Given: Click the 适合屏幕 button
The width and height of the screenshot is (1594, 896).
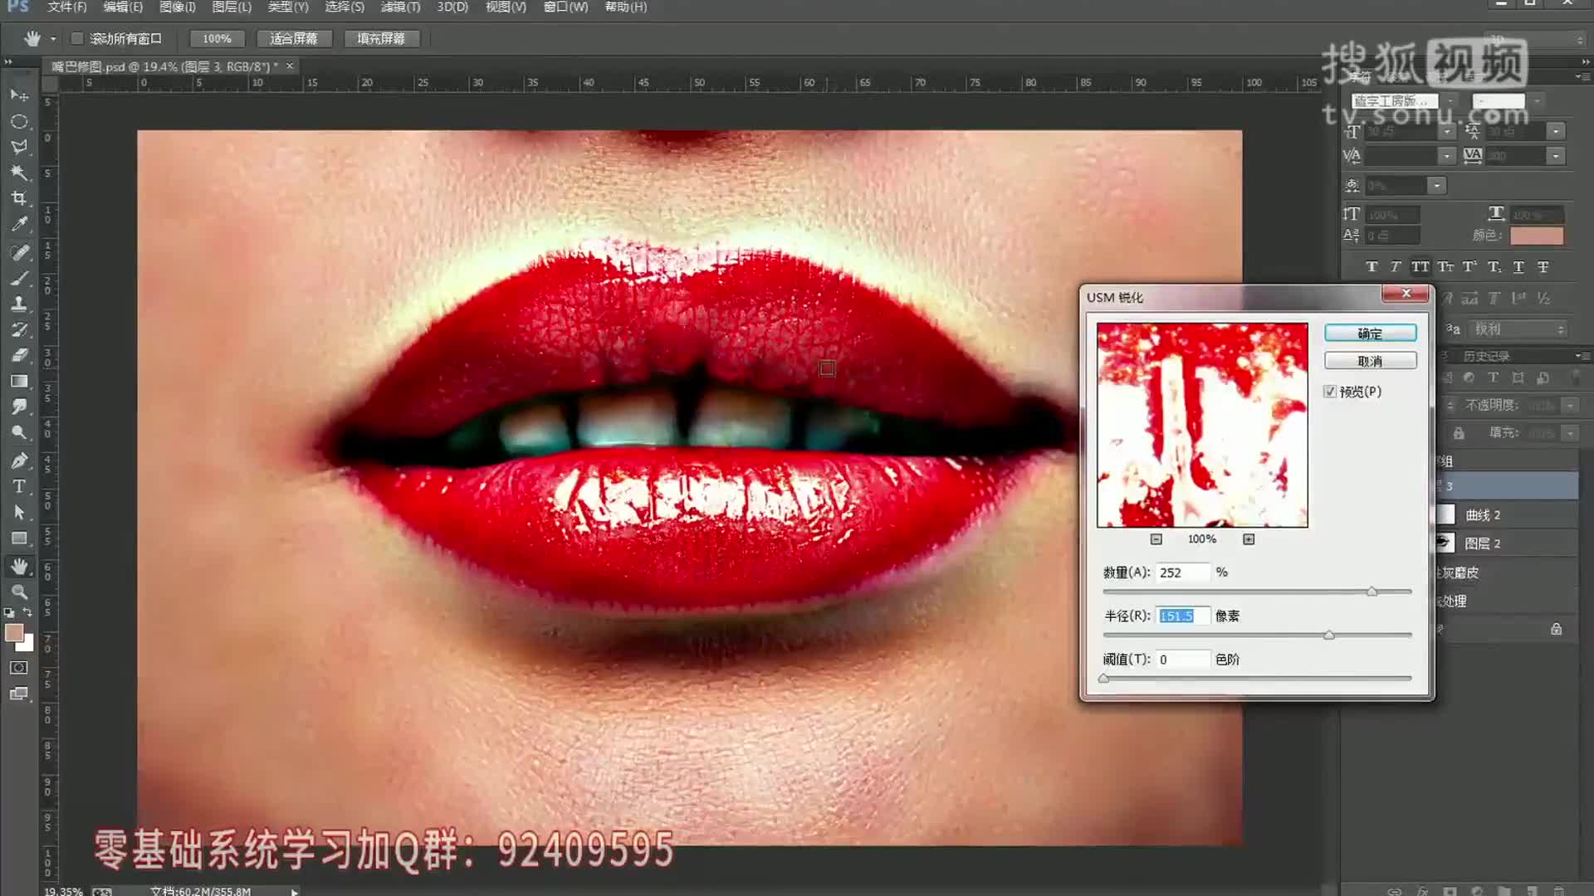Looking at the screenshot, I should pyautogui.click(x=293, y=38).
